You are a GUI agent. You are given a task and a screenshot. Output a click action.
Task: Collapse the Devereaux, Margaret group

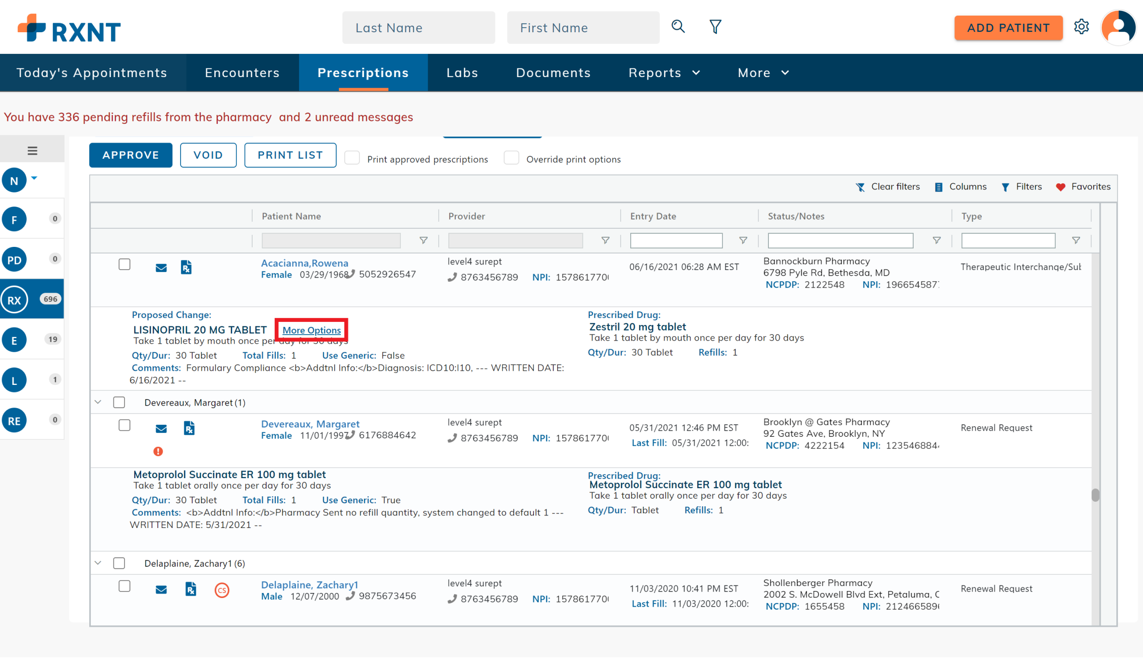98,402
